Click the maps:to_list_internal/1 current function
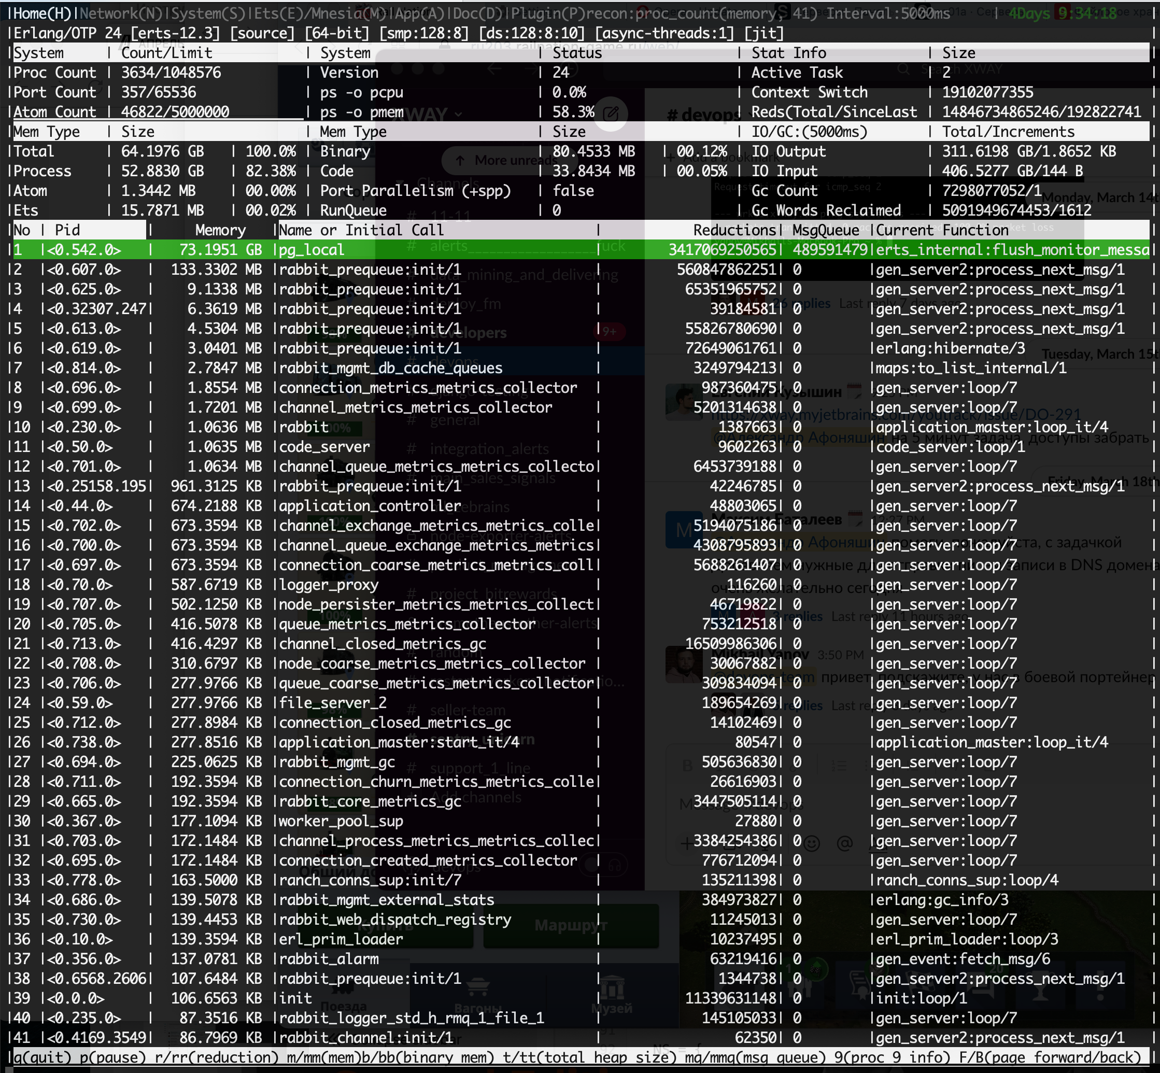1160x1073 pixels. point(971,368)
